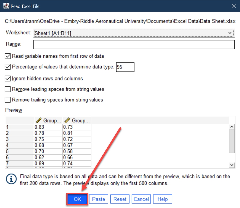Click the scale icon of first Group column
The image size is (240, 208).
tap(39, 120)
